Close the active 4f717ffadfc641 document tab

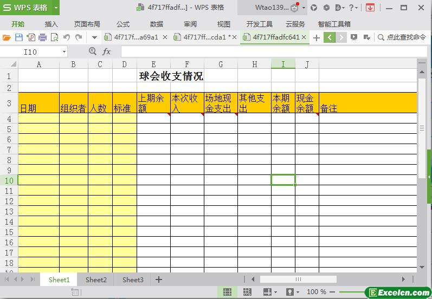point(304,37)
